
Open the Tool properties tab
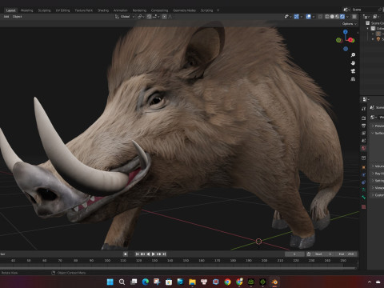[363, 109]
